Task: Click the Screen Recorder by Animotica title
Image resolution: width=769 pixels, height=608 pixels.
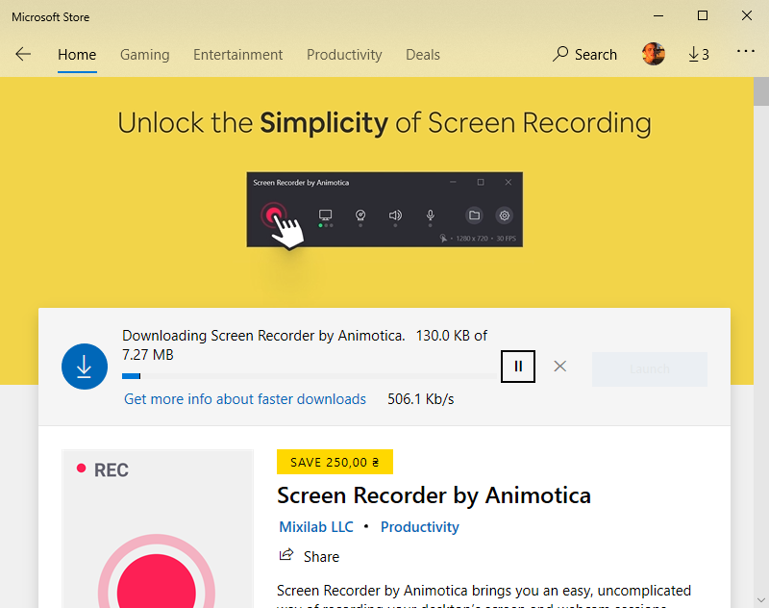Action: (434, 495)
